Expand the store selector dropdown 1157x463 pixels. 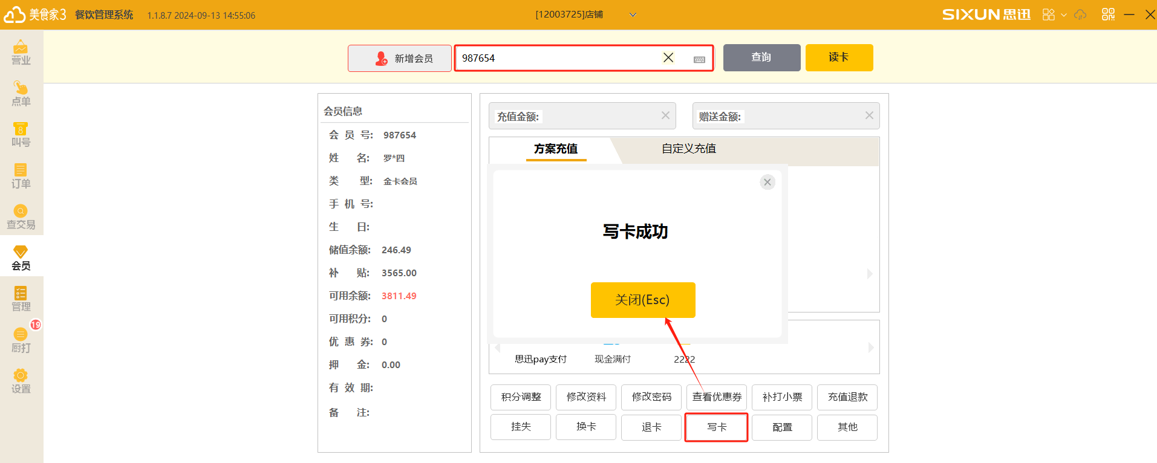tap(633, 15)
